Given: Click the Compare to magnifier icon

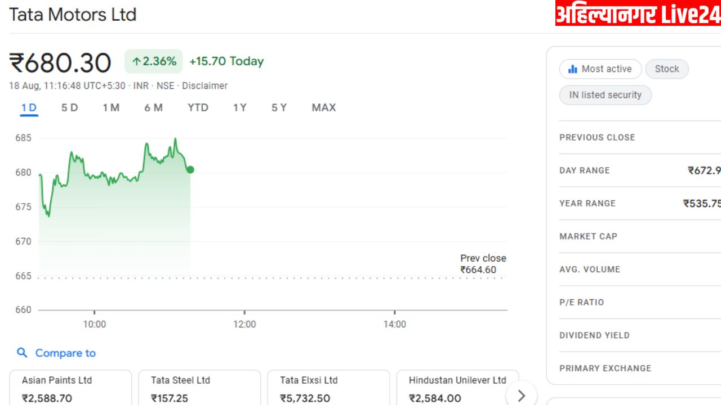Looking at the screenshot, I should [x=22, y=353].
